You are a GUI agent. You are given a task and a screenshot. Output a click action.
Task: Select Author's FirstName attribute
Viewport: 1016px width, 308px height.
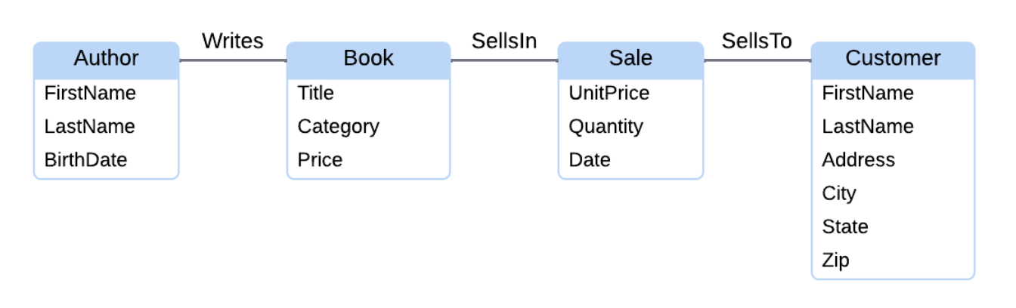click(x=90, y=94)
